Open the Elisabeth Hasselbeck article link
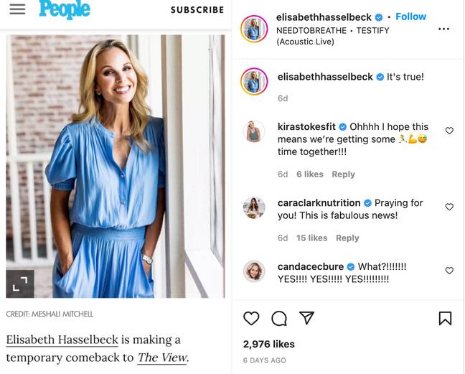Image resolution: width=465 pixels, height=374 pixels. (x=62, y=340)
